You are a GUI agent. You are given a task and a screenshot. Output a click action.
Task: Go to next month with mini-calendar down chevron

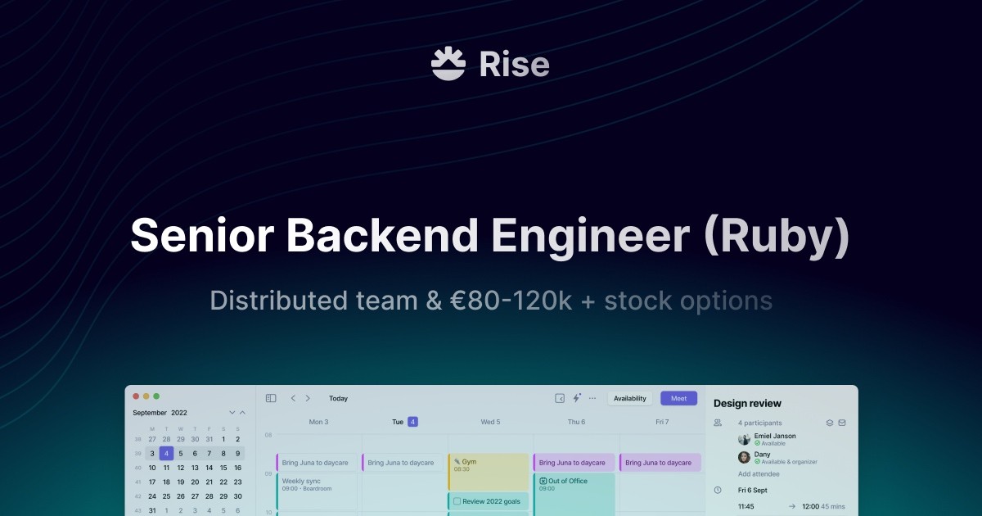click(232, 413)
